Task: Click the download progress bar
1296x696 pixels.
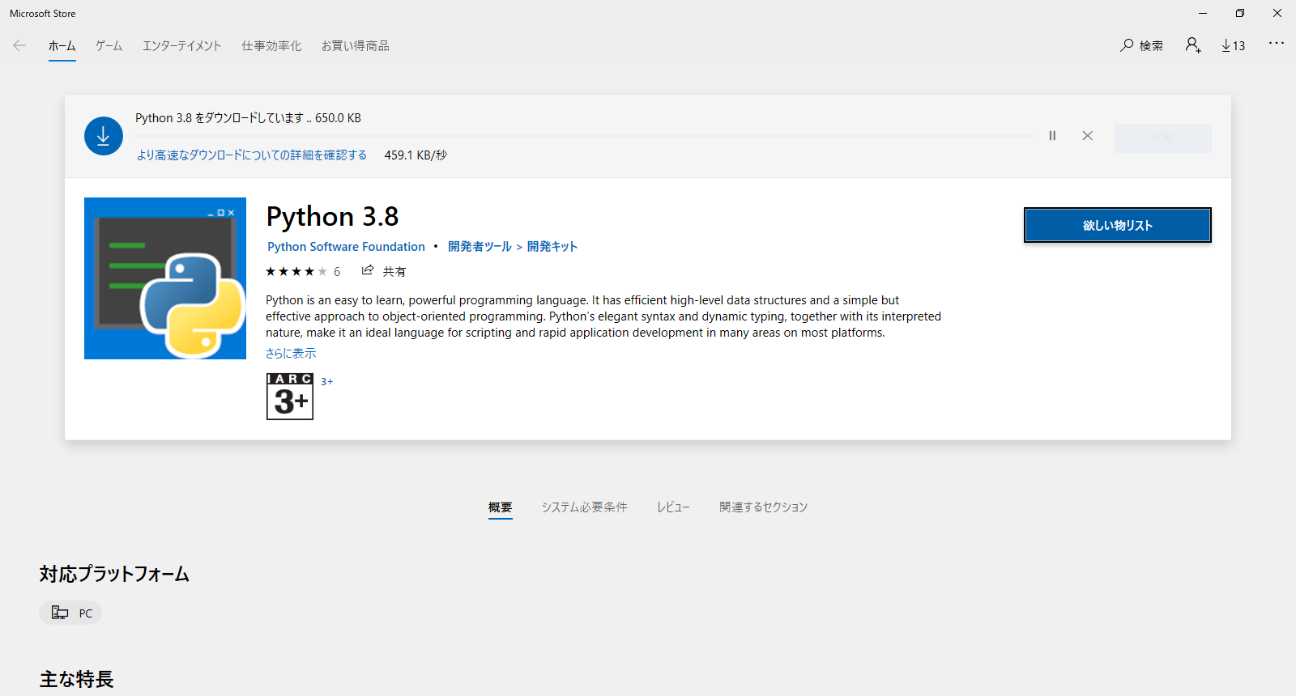Action: 585,136
